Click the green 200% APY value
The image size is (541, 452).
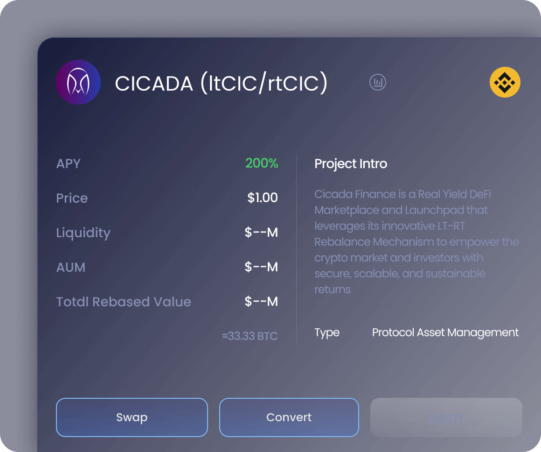(262, 163)
